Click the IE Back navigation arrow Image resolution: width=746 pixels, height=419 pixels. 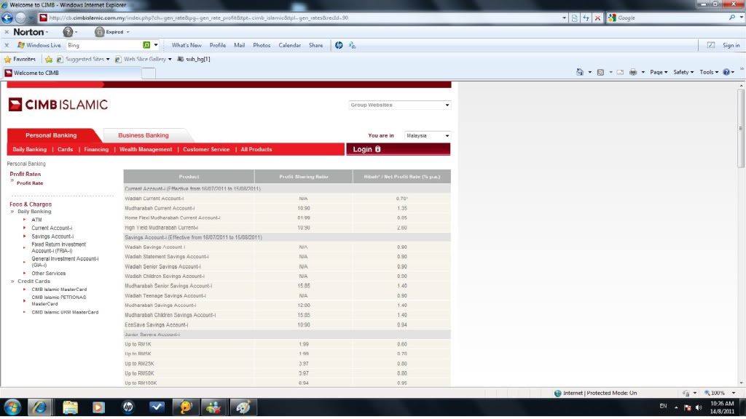pyautogui.click(x=9, y=18)
